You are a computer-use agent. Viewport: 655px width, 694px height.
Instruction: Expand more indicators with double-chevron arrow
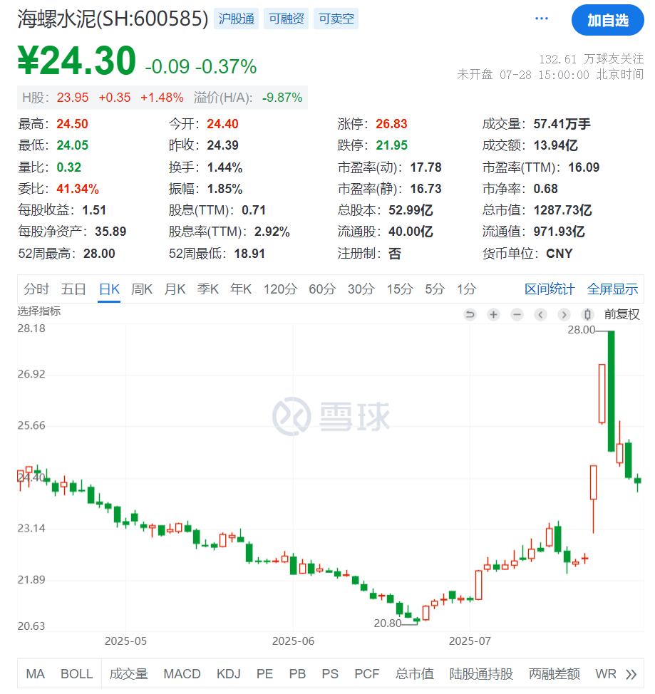(631, 674)
